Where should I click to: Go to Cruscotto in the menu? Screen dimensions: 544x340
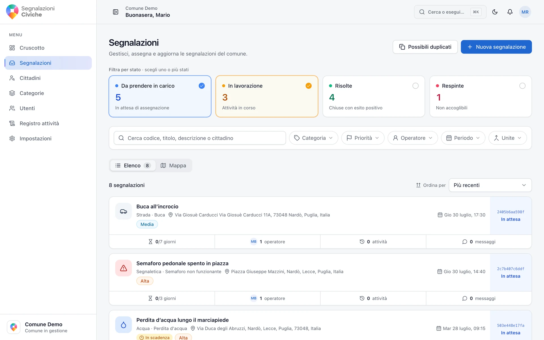click(48, 48)
